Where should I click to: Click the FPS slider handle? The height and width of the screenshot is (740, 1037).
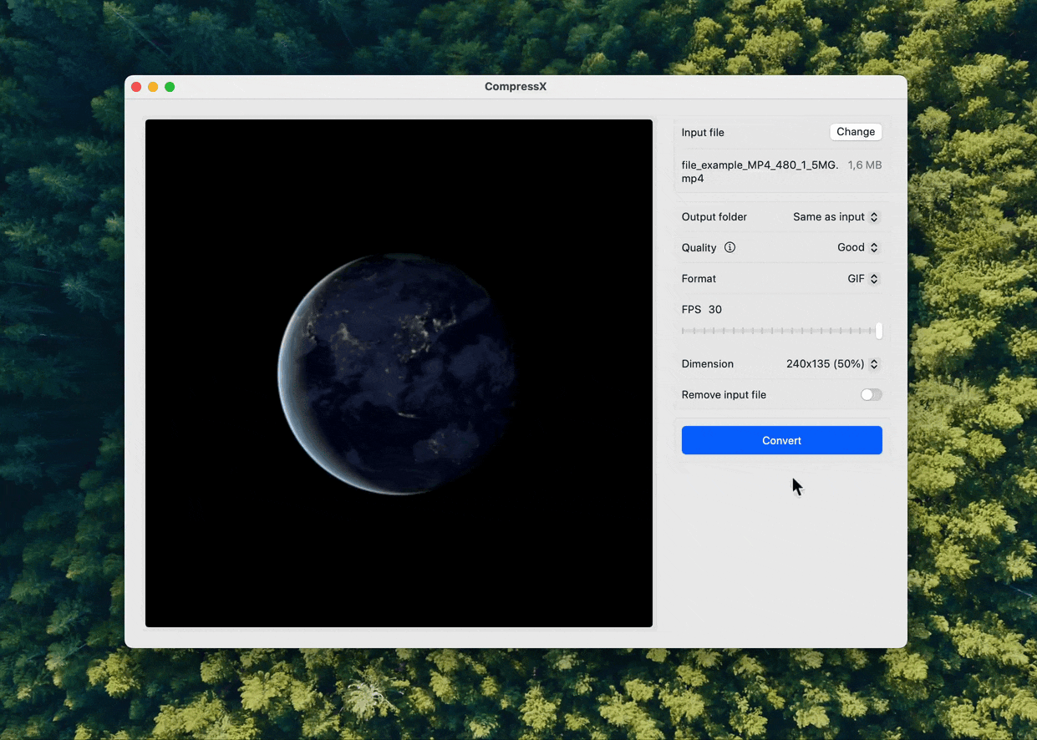(878, 332)
